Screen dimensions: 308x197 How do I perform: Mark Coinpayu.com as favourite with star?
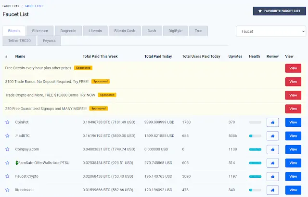(7, 149)
